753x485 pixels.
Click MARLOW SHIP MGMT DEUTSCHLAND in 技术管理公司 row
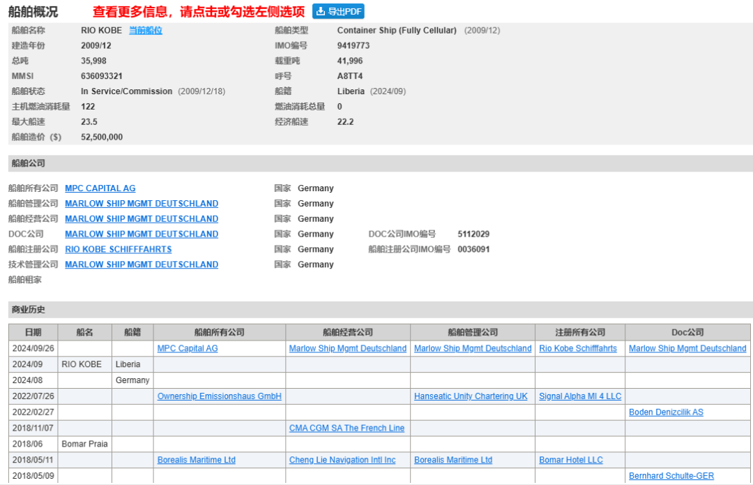point(142,264)
